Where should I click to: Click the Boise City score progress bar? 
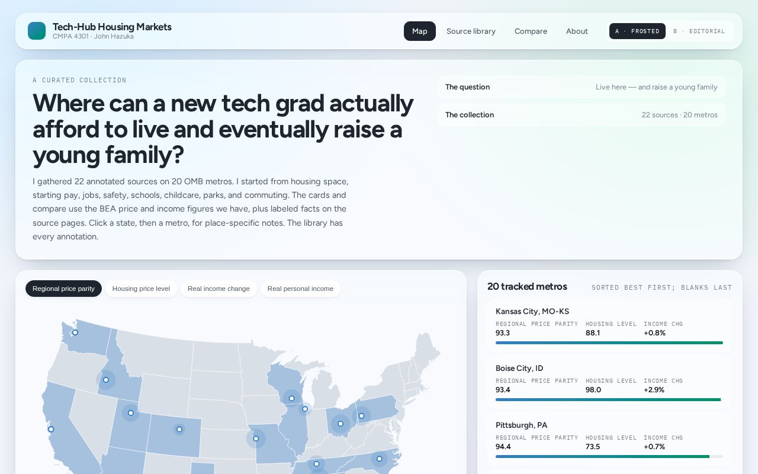point(609,399)
